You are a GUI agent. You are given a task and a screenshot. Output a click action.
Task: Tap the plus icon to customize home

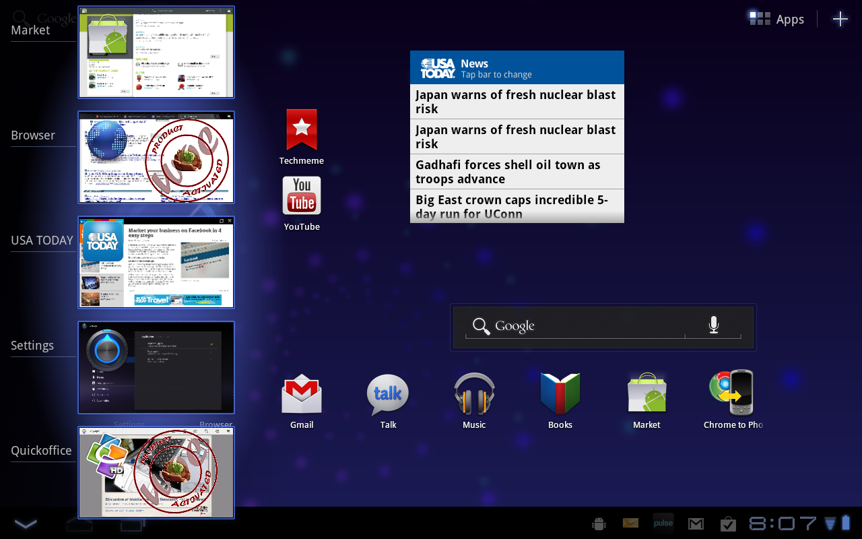coord(840,19)
